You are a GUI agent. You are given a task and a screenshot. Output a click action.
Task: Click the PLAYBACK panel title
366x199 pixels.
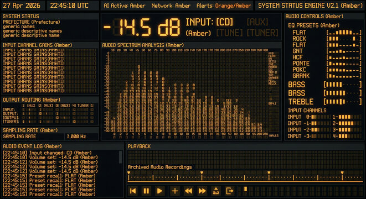(x=139, y=146)
